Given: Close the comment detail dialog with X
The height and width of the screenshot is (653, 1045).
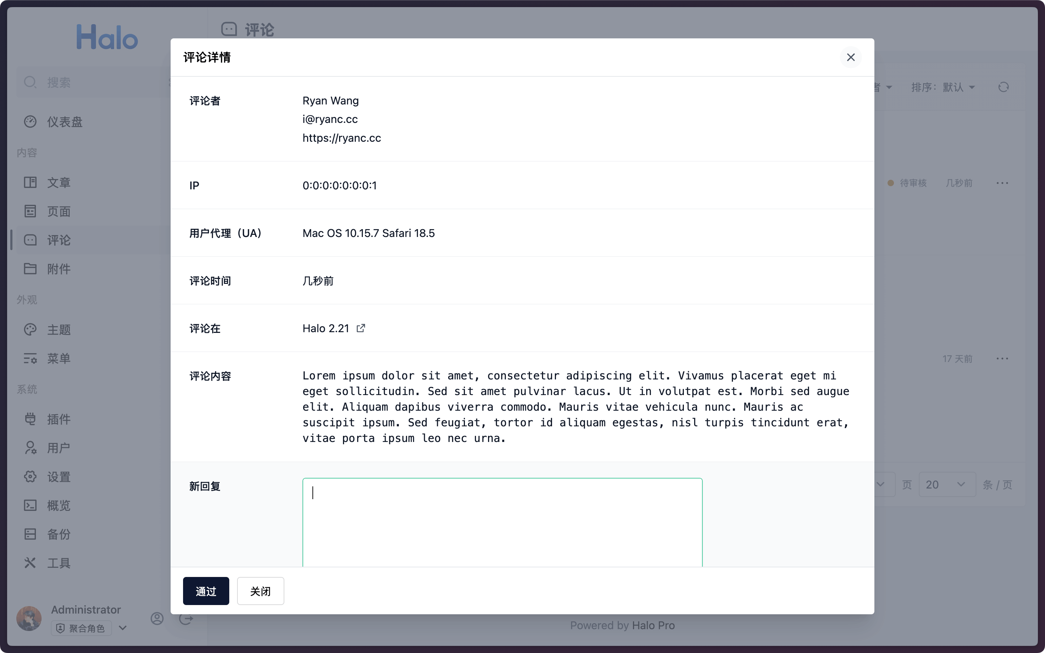Looking at the screenshot, I should [x=850, y=58].
